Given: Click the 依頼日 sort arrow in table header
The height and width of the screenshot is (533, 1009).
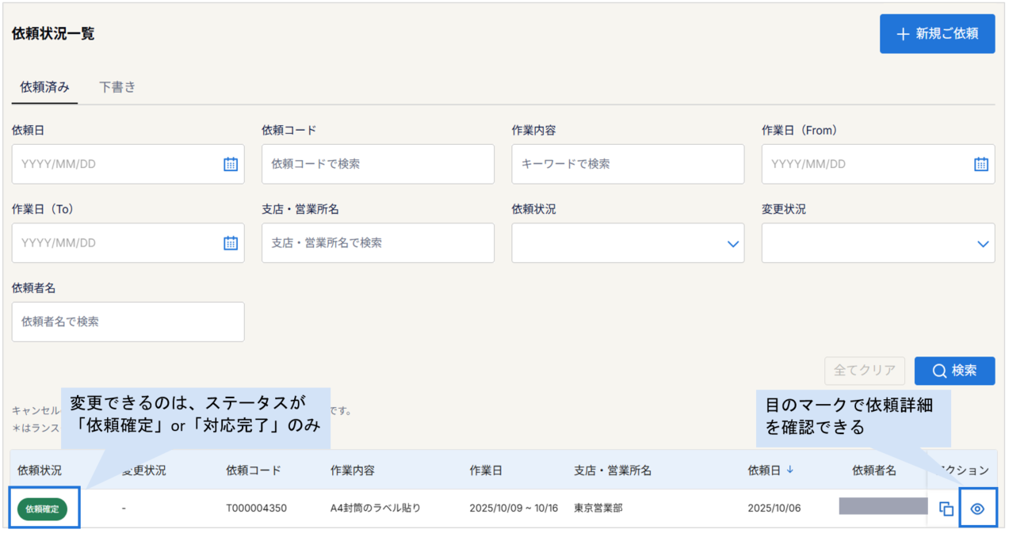Looking at the screenshot, I should pyautogui.click(x=790, y=470).
